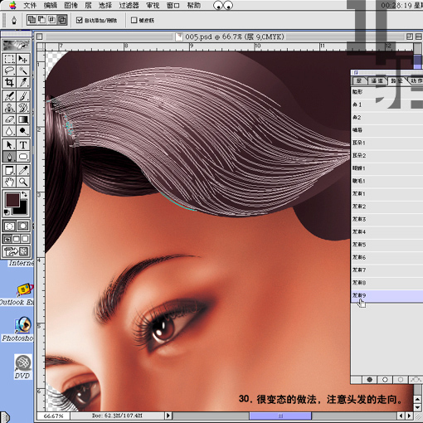
Task: Click the horizontal scrollbar right arrow
Action: (409, 416)
